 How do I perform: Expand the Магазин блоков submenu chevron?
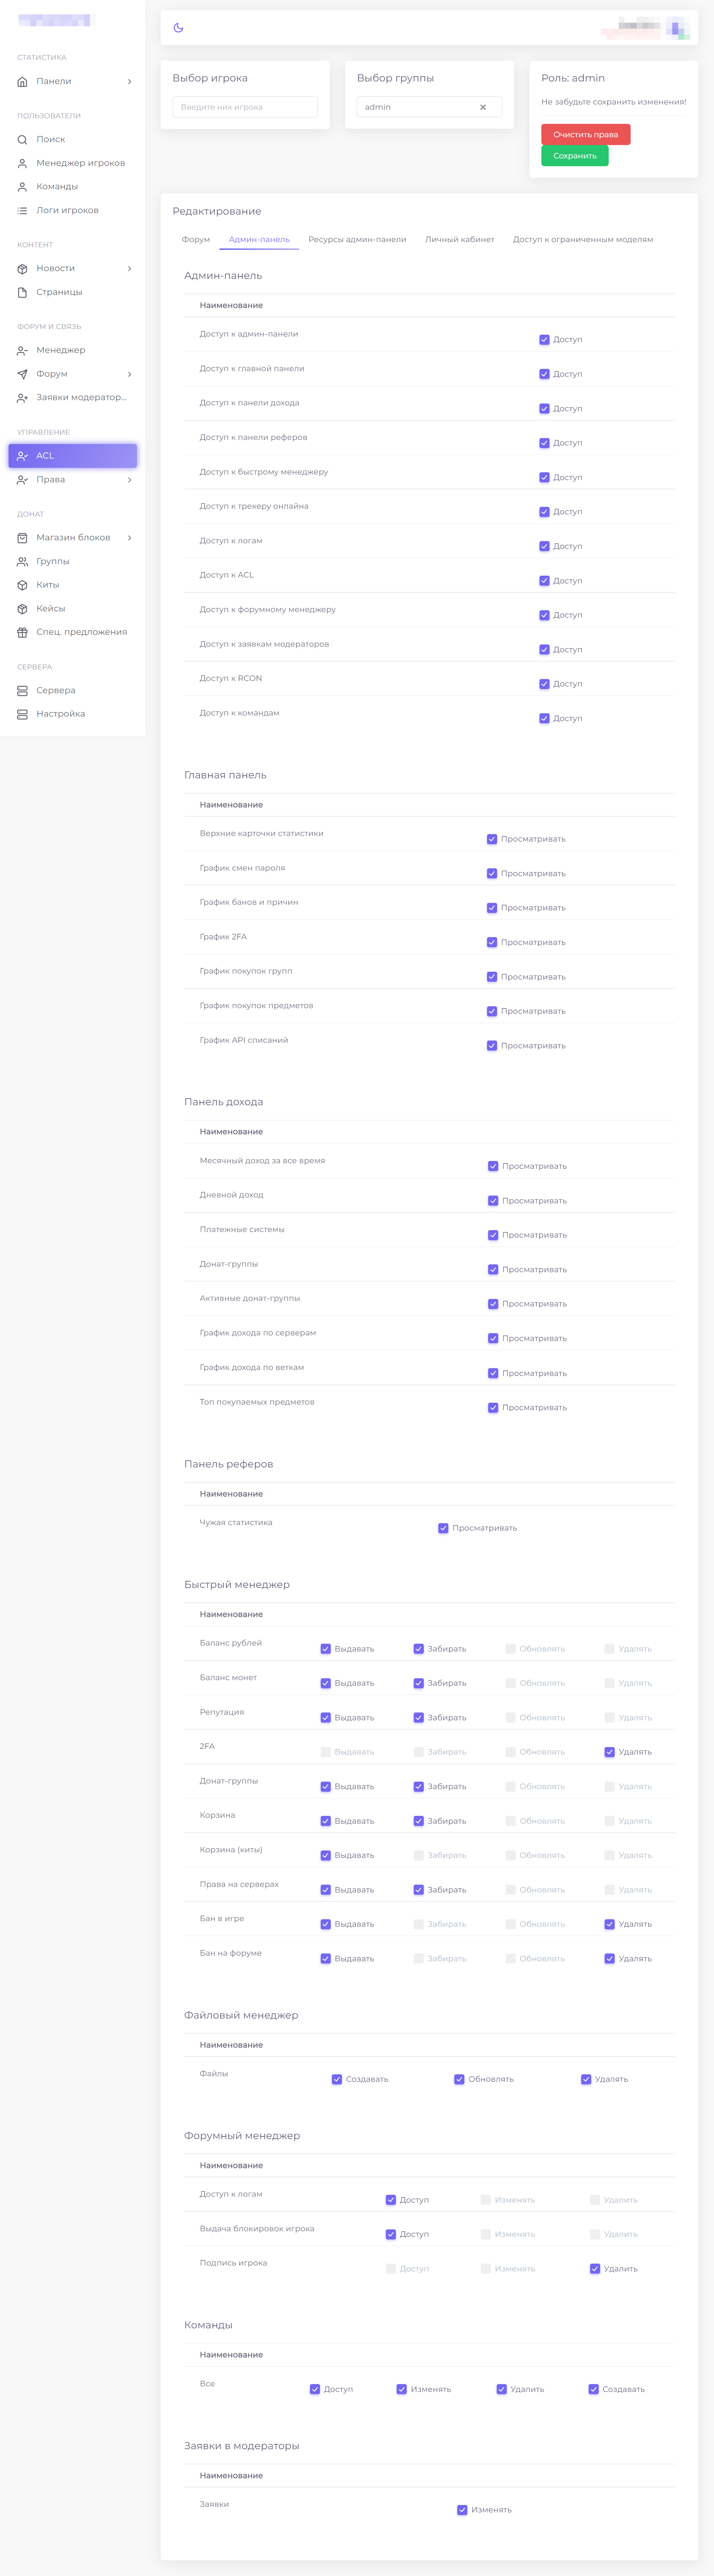[129, 538]
